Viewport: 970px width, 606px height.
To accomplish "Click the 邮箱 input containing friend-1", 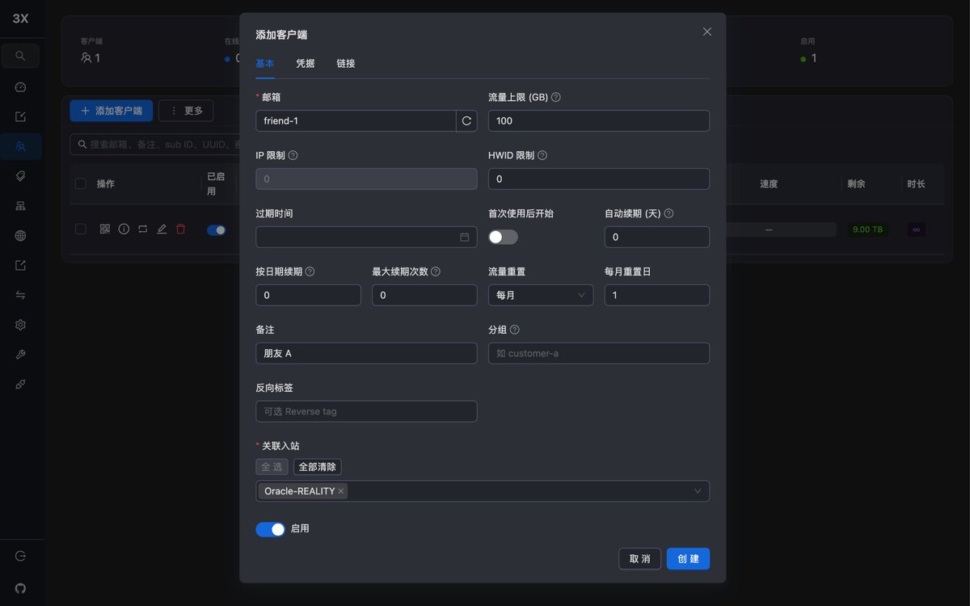I will (356, 121).
